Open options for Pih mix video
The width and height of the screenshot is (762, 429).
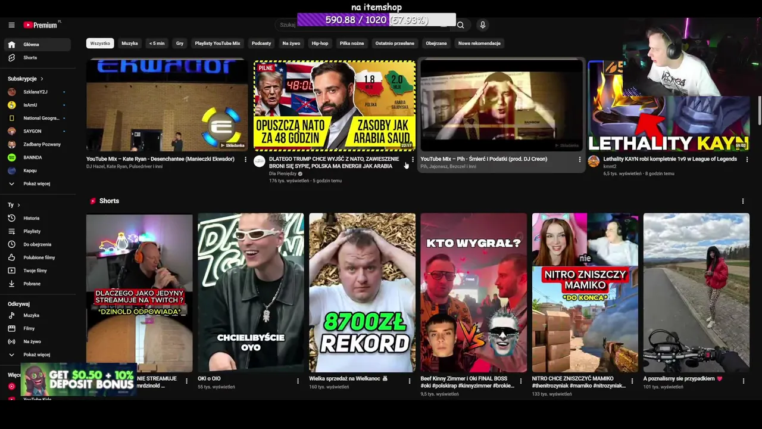point(579,160)
